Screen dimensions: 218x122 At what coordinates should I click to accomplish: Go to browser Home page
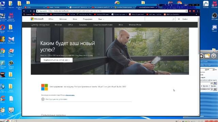pyautogui.click(x=34, y=11)
